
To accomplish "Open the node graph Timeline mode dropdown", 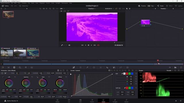I will tap(164, 9).
